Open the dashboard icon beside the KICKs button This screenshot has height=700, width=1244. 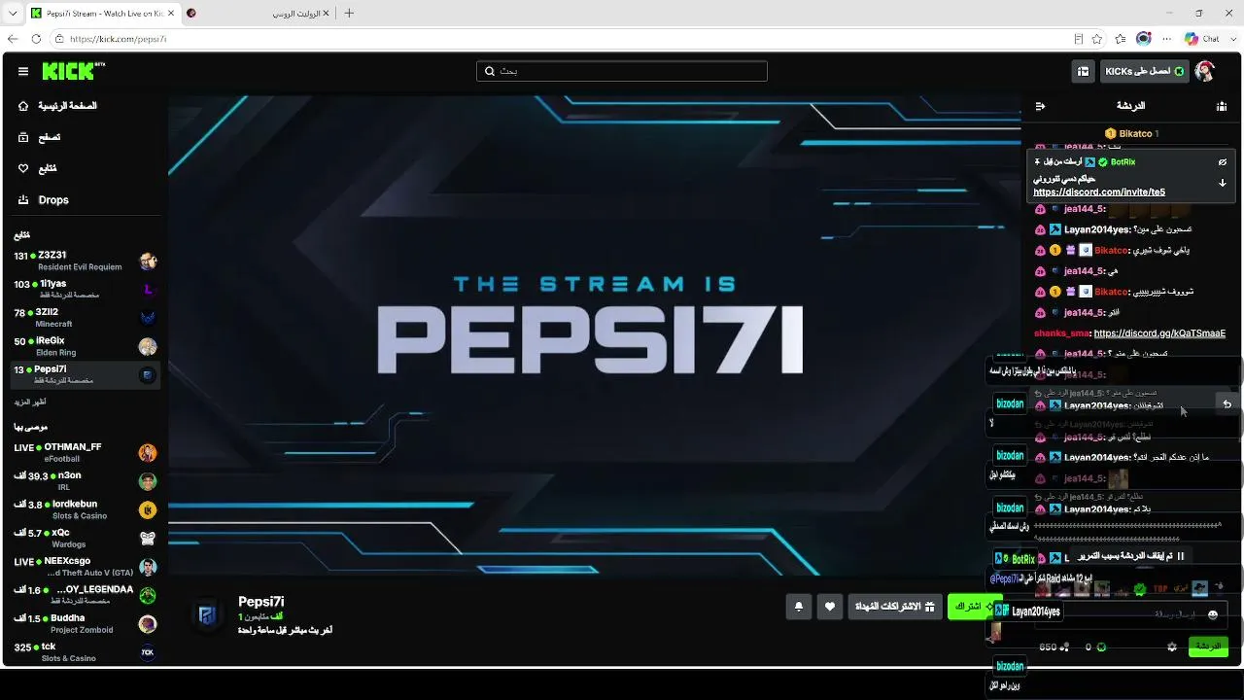1084,71
